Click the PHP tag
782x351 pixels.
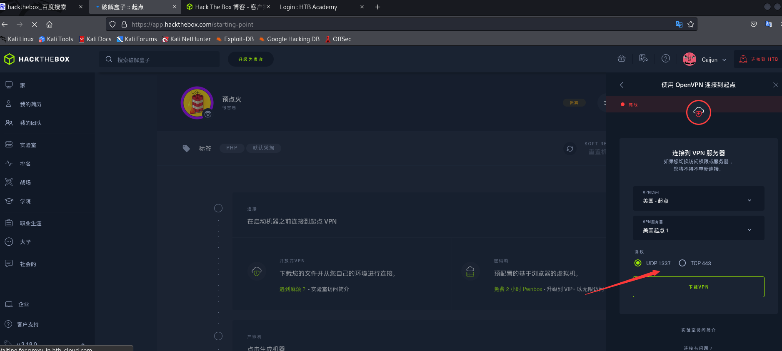pos(232,148)
